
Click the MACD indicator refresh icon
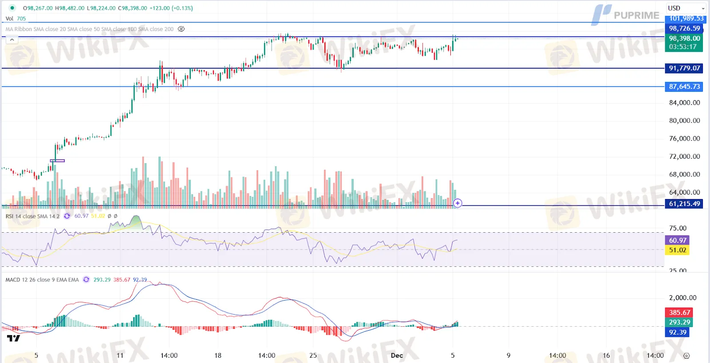tap(86, 280)
